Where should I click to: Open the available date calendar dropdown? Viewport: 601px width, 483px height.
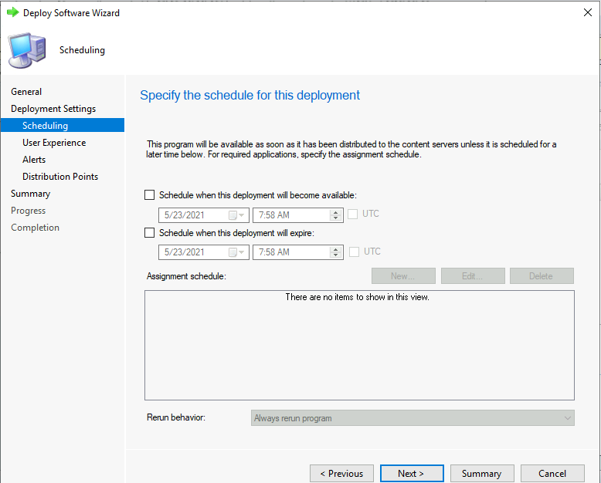point(236,215)
